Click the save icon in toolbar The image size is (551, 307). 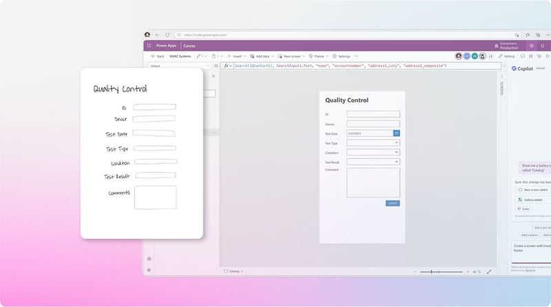531,56
